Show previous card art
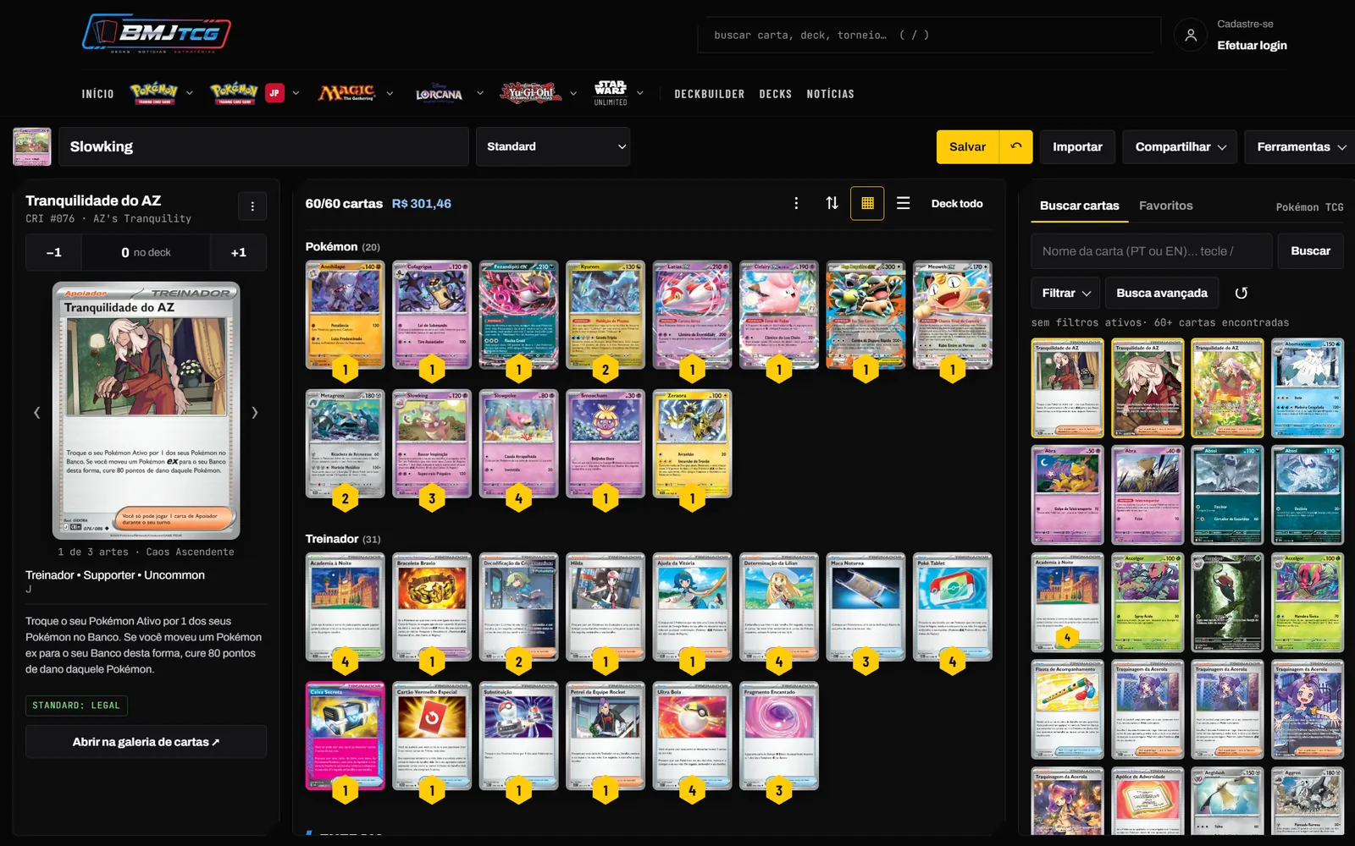 click(x=36, y=413)
